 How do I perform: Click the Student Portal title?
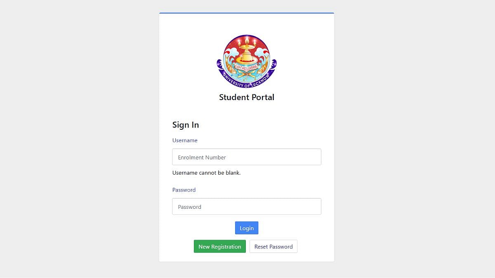247,97
